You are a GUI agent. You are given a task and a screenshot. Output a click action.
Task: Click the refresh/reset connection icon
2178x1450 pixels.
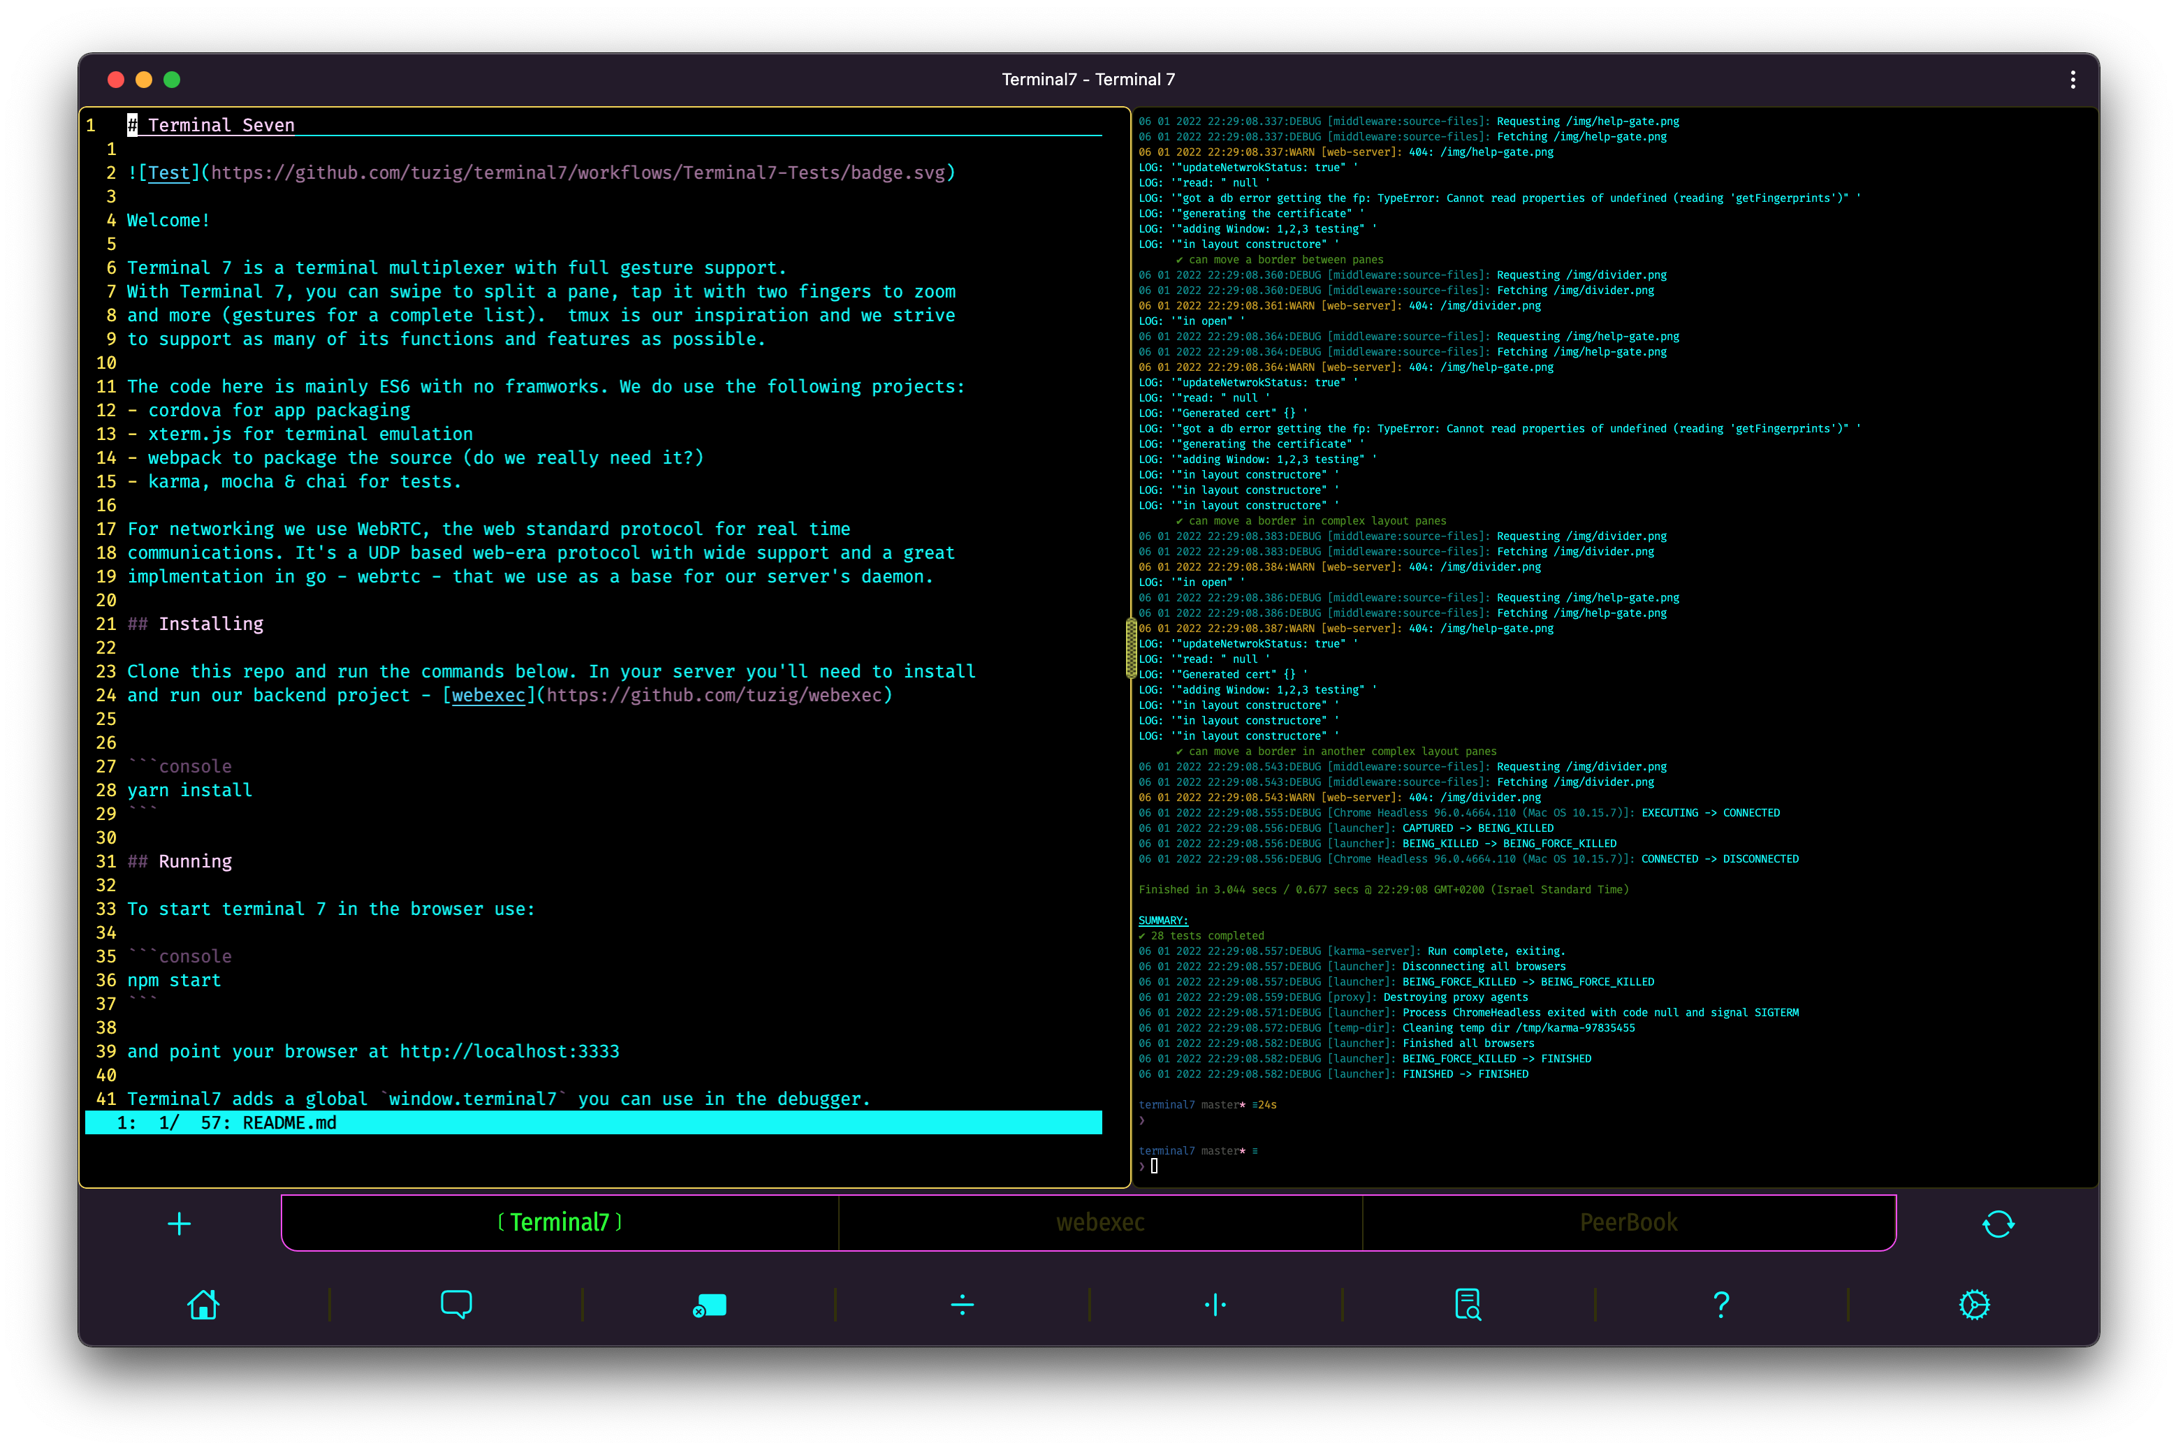click(x=1998, y=1224)
